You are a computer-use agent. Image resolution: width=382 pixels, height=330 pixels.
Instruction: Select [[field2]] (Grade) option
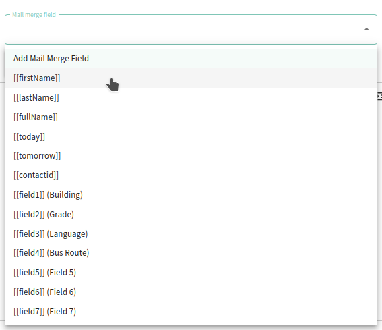pyautogui.click(x=191, y=215)
